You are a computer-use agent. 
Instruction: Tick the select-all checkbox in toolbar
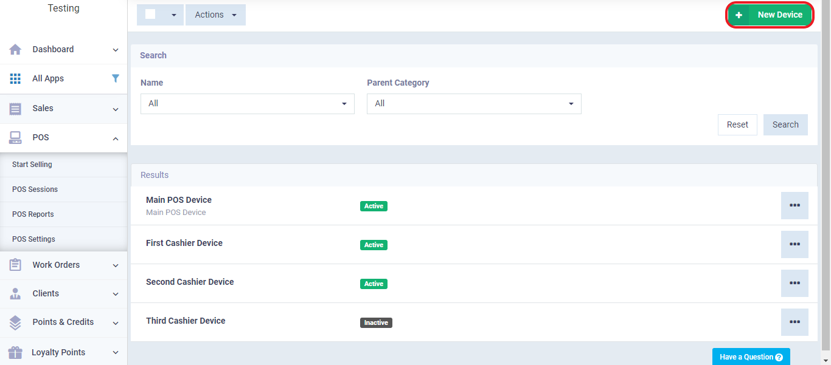click(150, 15)
